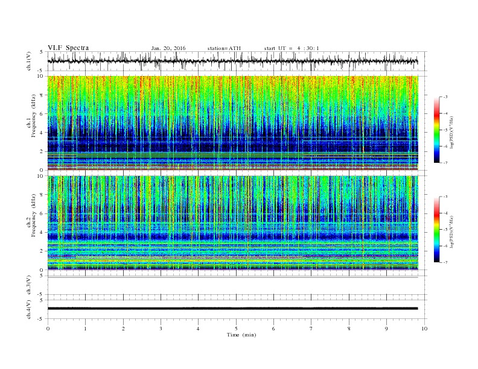Click the ch.2 spectrogram color scale bar
Screen dimensions: 478x369
pos(436,229)
